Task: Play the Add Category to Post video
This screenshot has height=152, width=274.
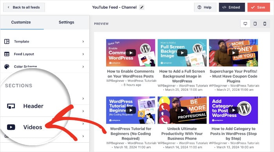Action: [x=233, y=110]
